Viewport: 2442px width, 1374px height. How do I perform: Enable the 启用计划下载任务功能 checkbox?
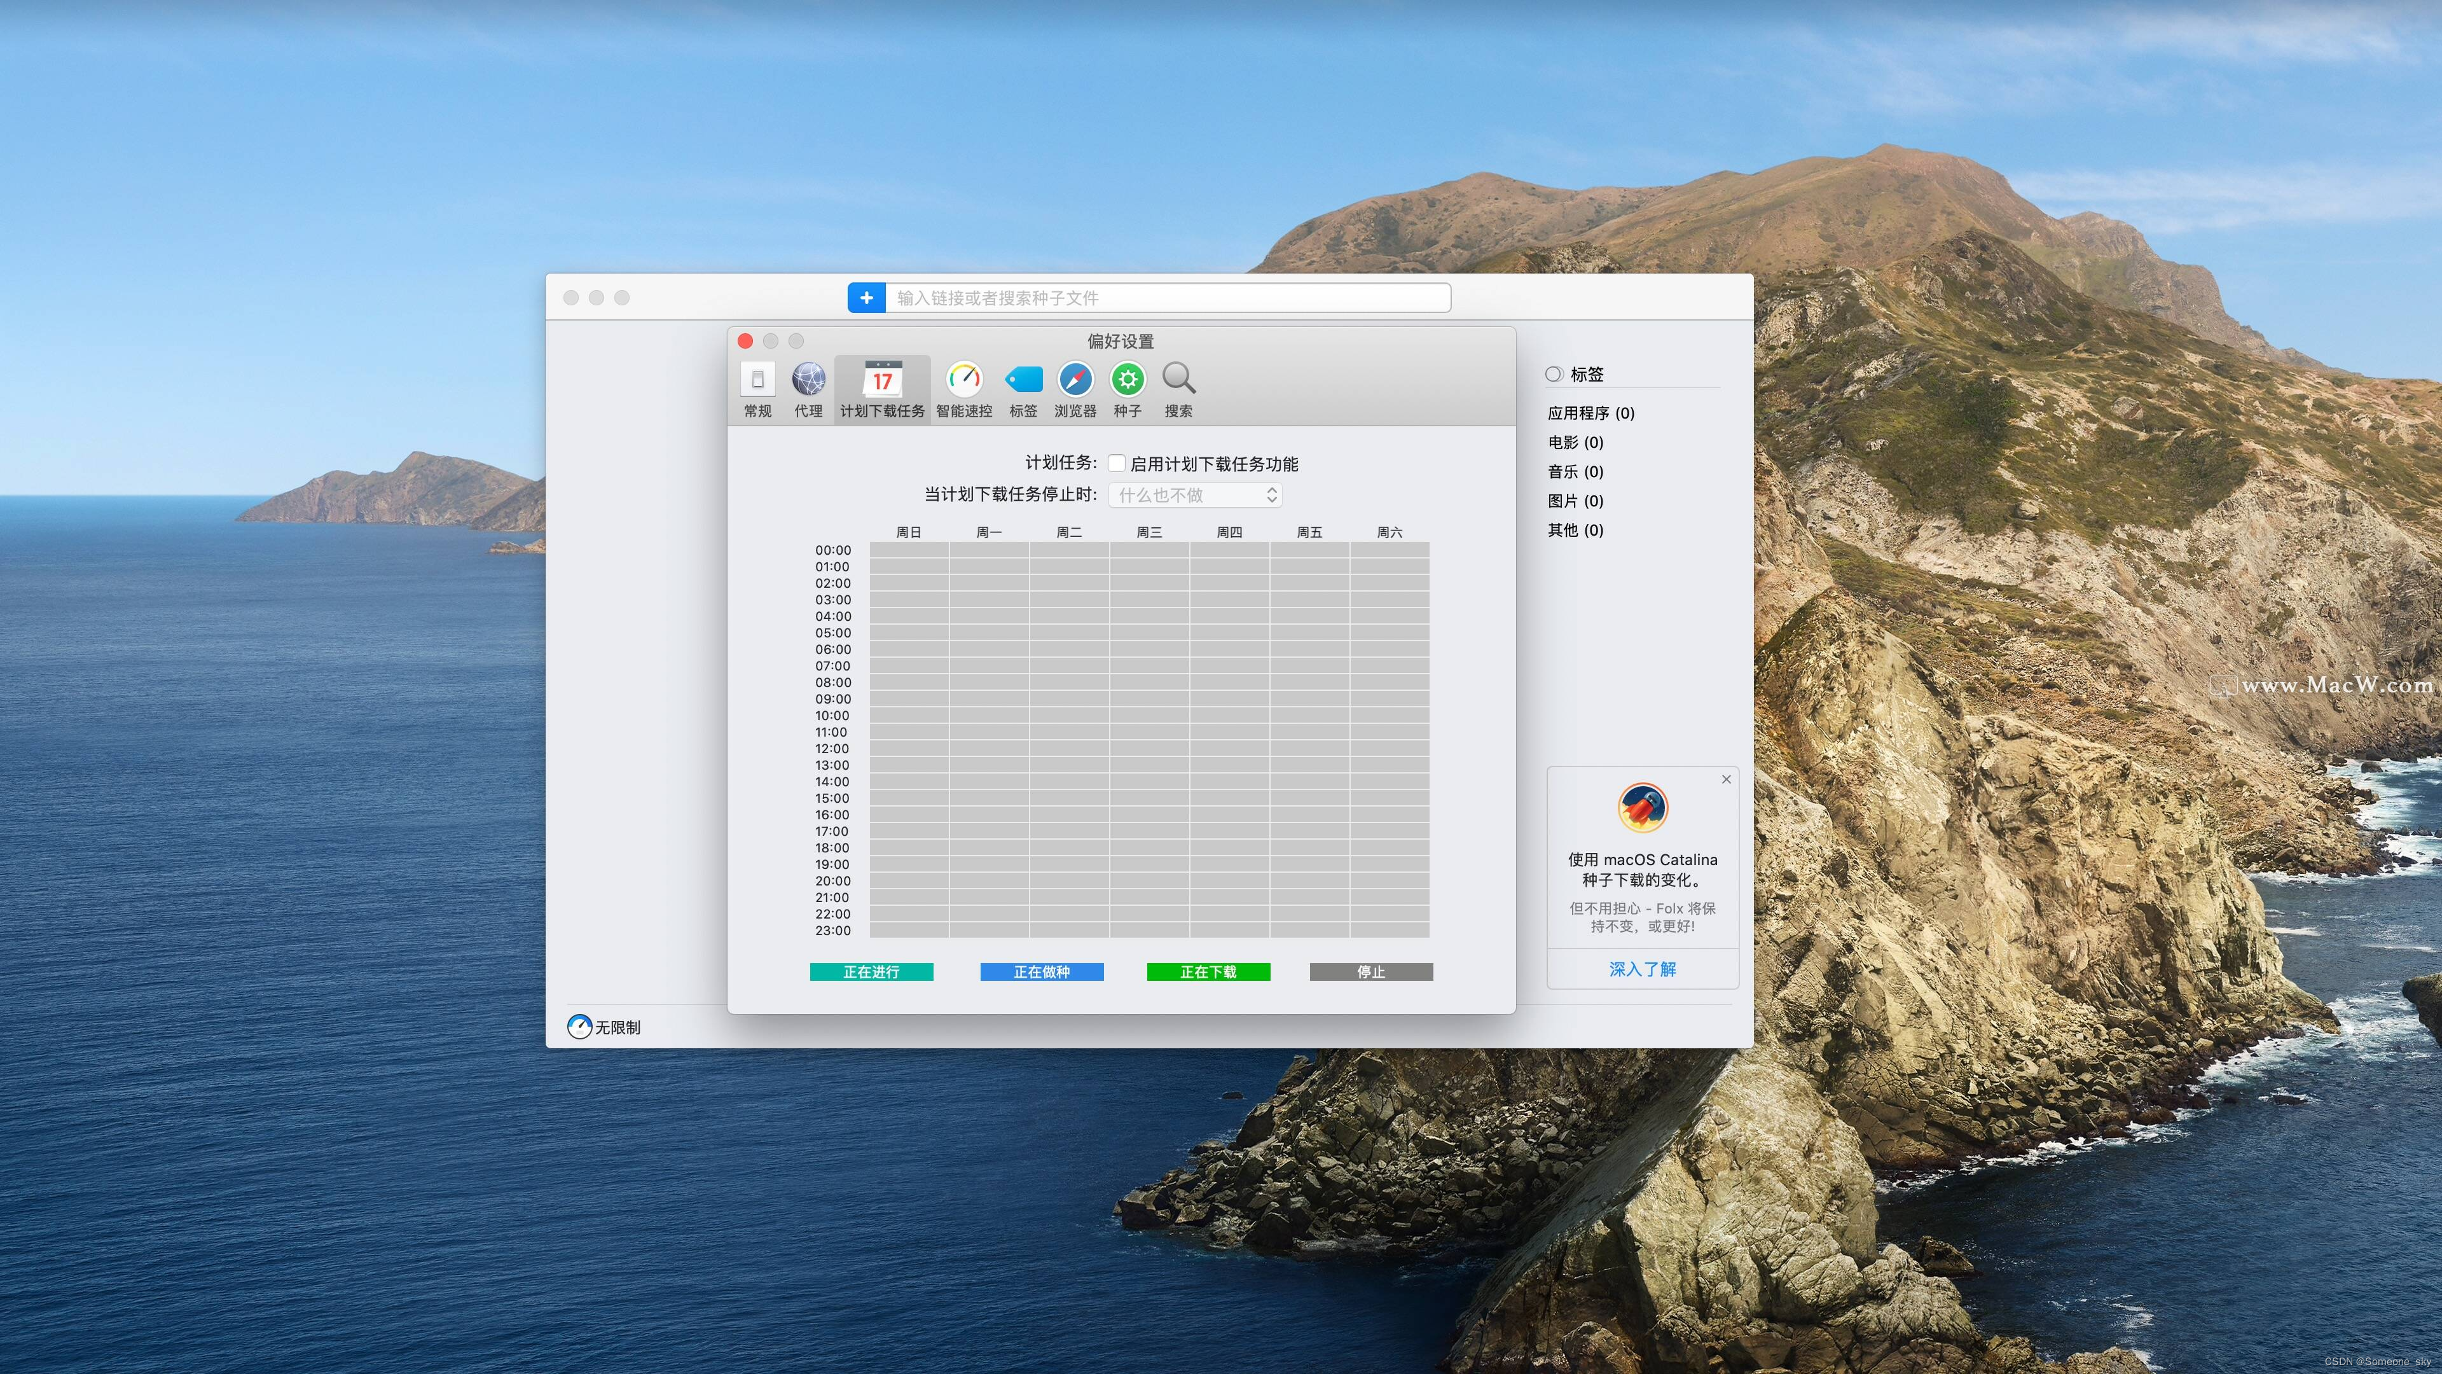[1117, 464]
